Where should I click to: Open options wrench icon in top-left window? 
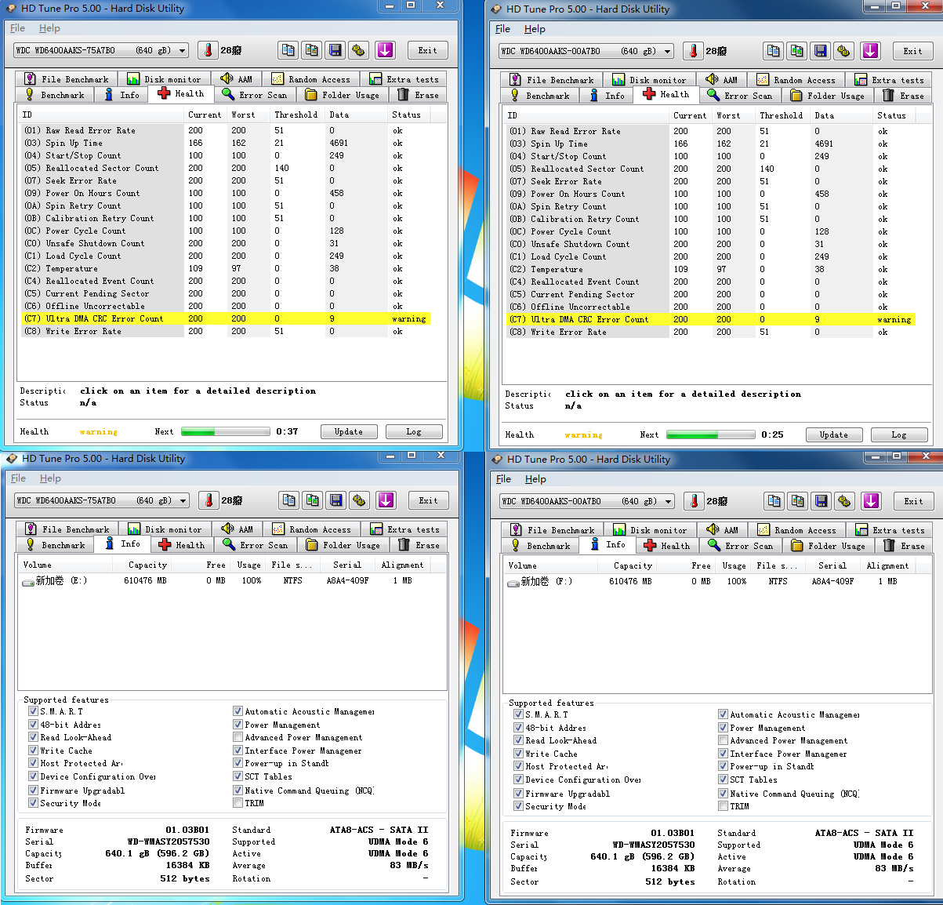359,50
